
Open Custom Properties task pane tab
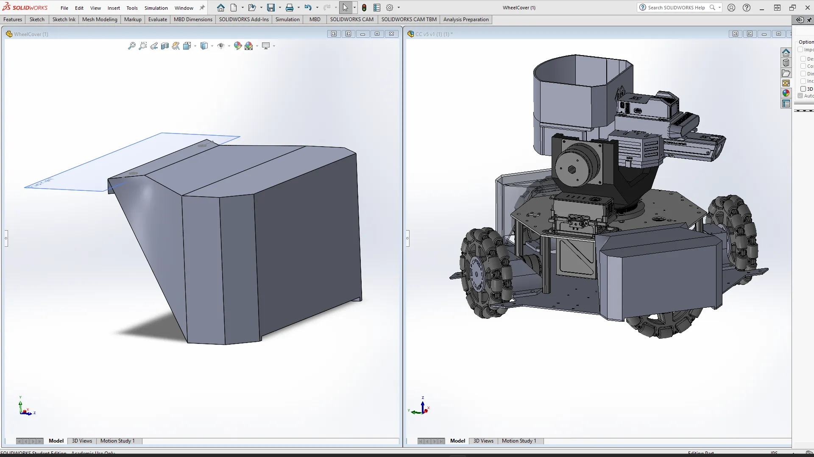786,103
